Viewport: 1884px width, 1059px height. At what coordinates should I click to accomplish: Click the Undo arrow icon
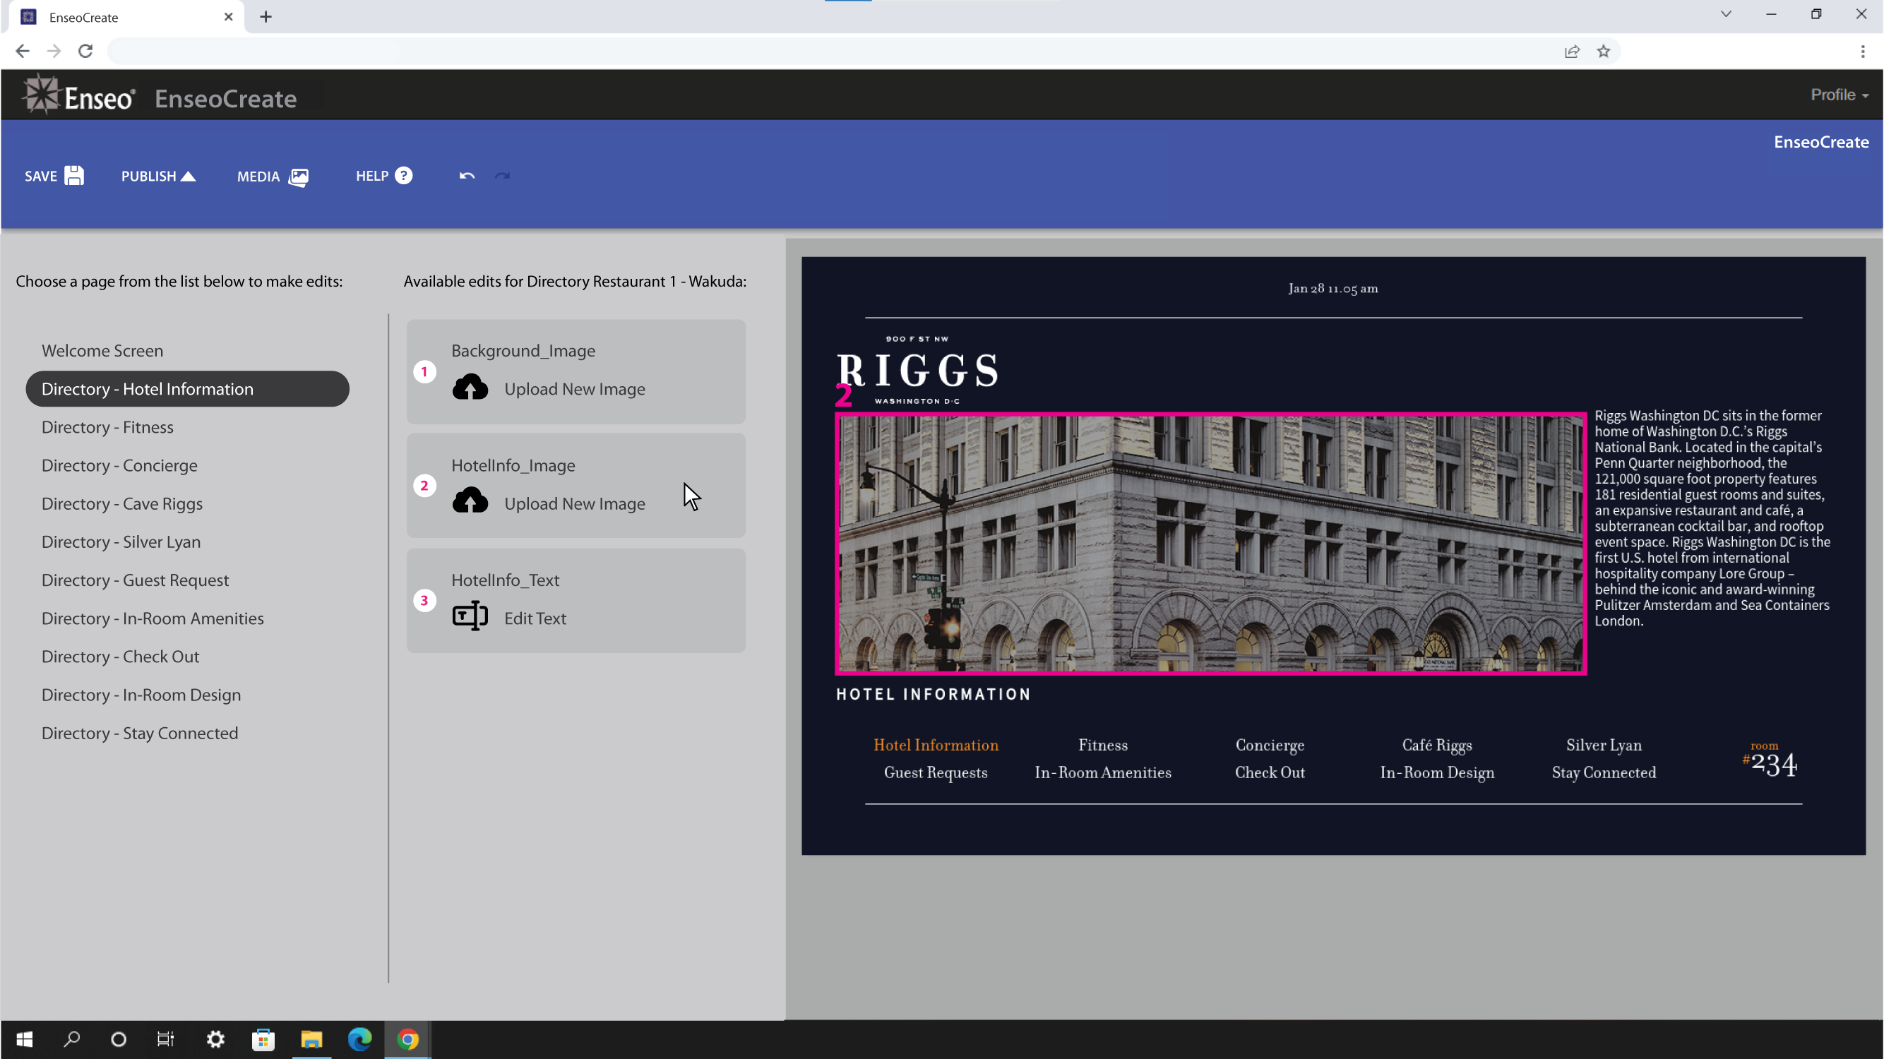pyautogui.click(x=467, y=176)
